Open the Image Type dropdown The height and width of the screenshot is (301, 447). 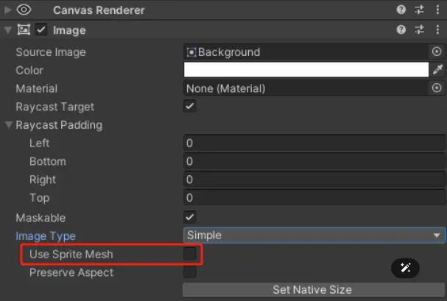314,236
